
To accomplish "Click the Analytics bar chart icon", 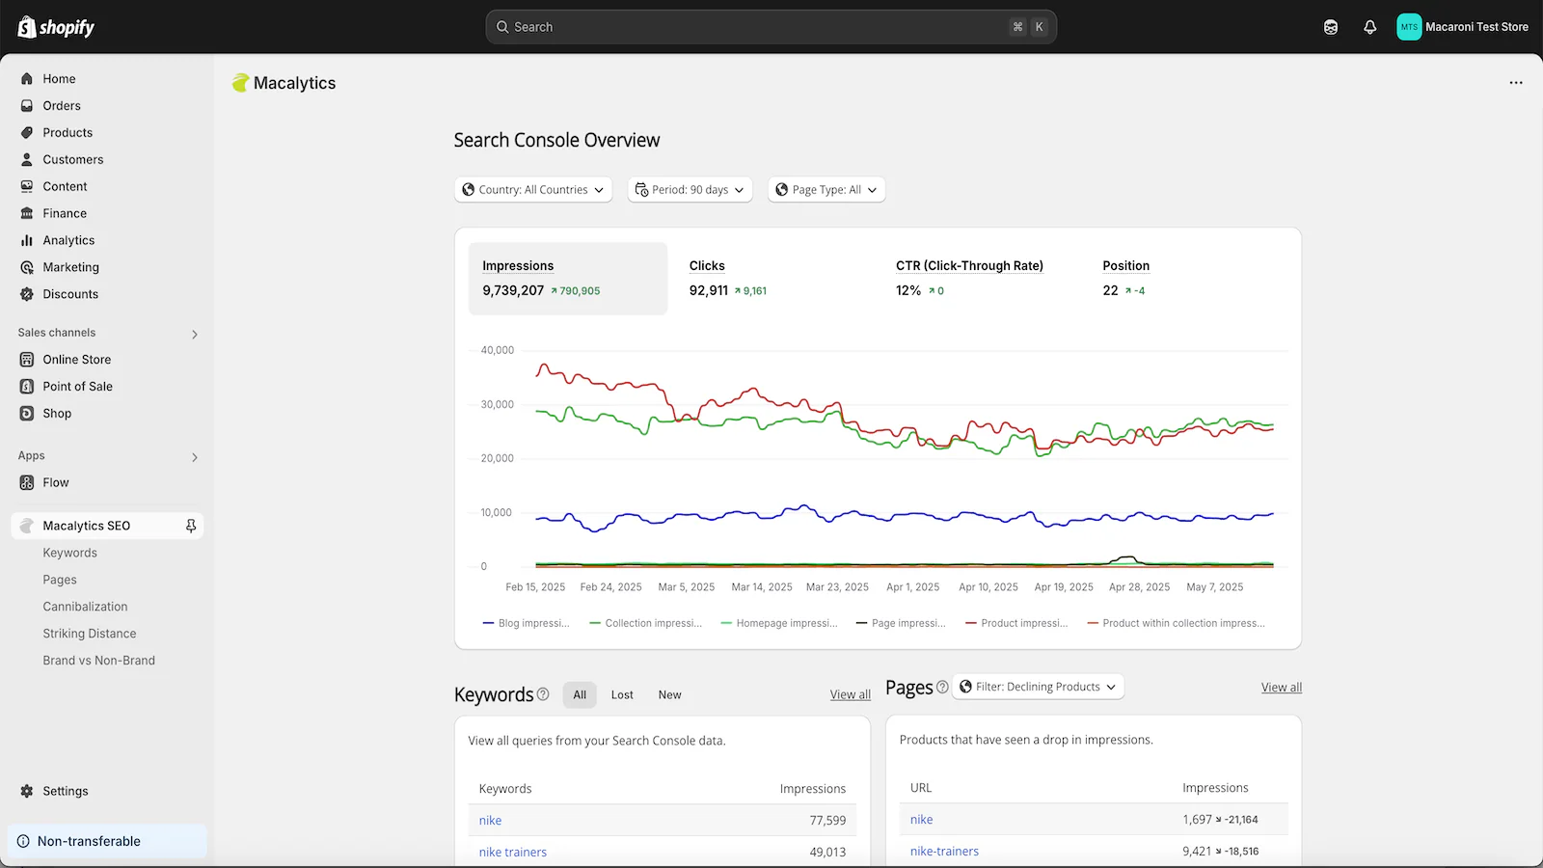I will pos(27,241).
